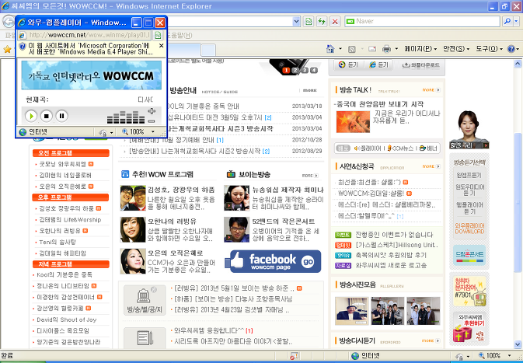
Task: Open David의 Shout of Joy program
Action: [66, 319]
